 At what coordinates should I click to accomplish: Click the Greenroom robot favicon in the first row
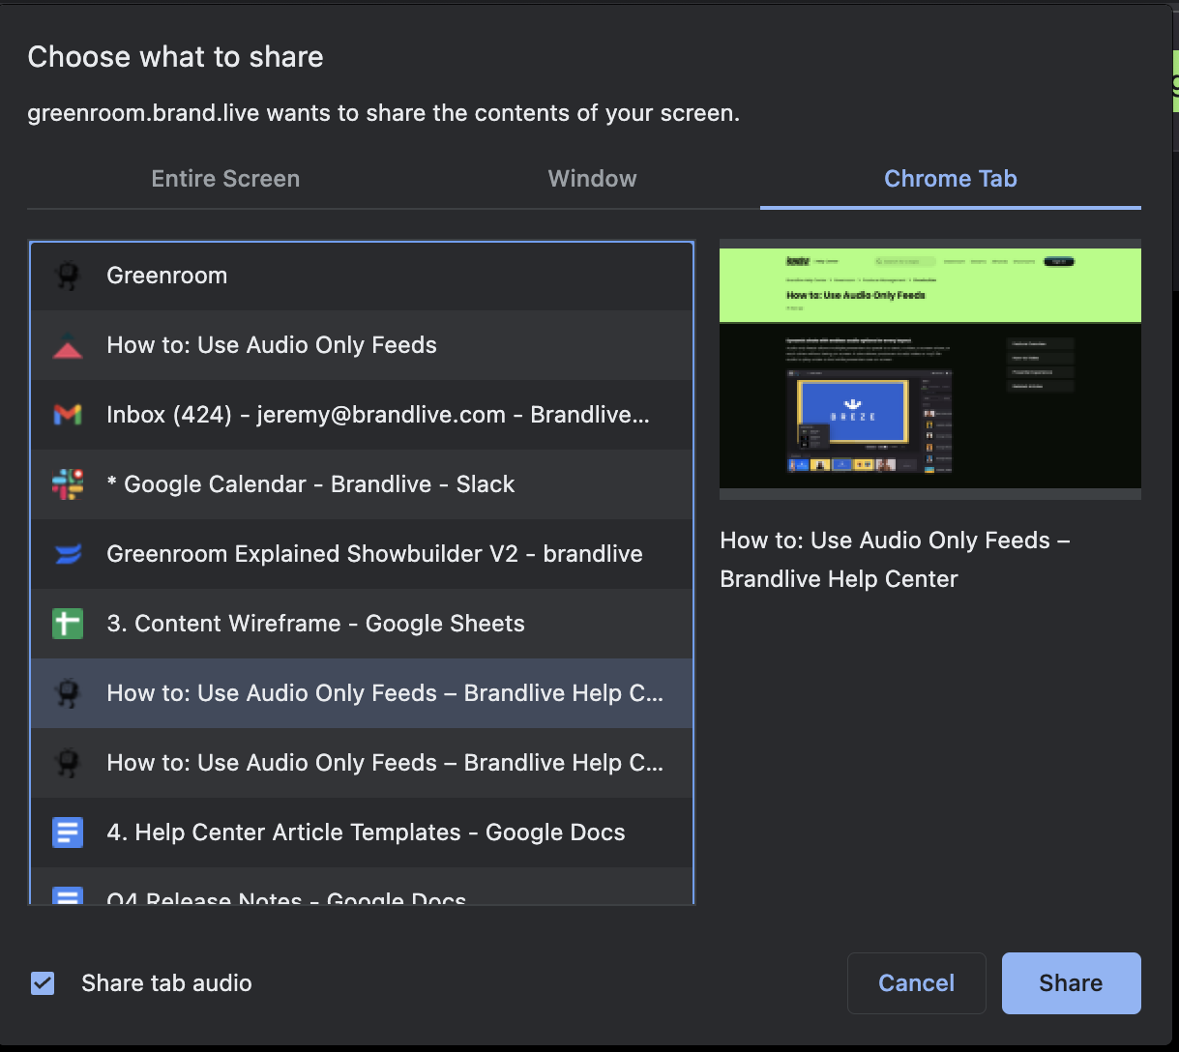67,276
